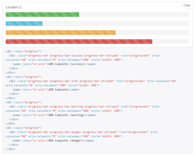The image size is (196, 155).
Task: Click the orange striped warning progress bar
Action: [x=61, y=32]
